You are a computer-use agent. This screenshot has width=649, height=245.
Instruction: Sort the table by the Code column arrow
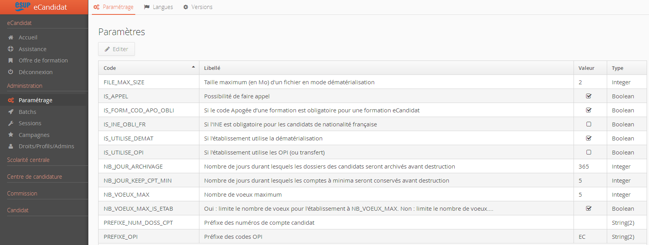coord(193,67)
